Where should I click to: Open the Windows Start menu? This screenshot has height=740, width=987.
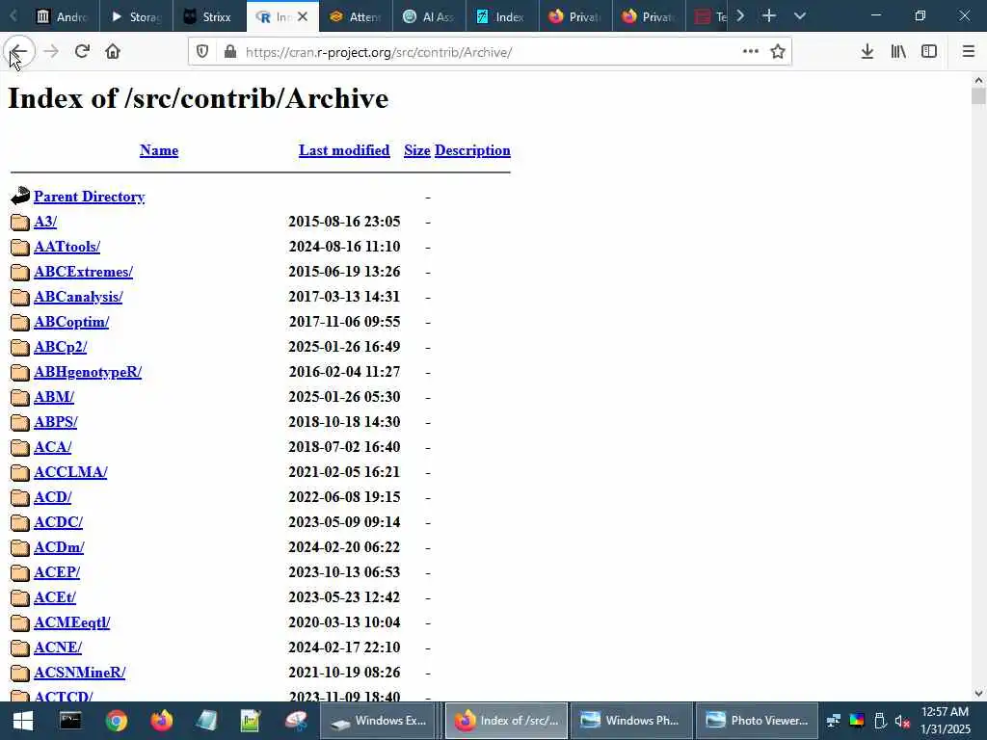coord(23,721)
